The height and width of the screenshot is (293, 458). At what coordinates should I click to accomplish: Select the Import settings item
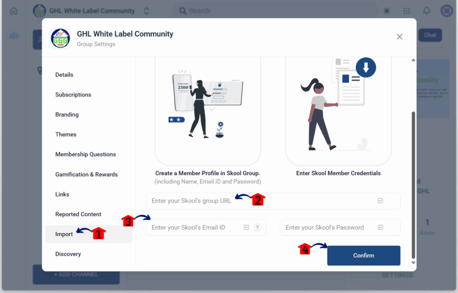point(89,234)
